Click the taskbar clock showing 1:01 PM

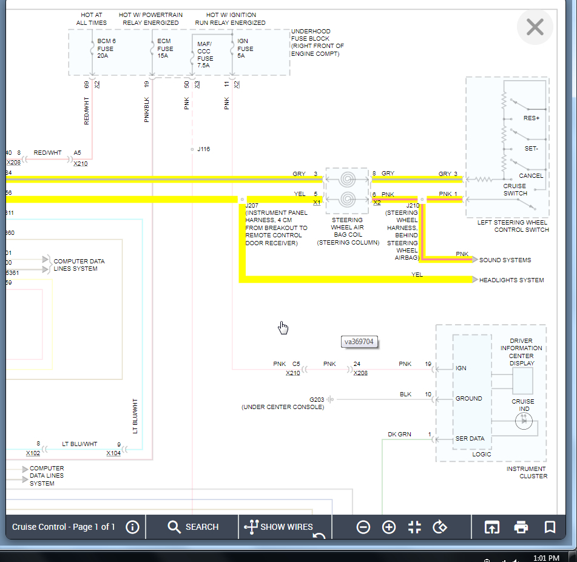pyautogui.click(x=546, y=558)
